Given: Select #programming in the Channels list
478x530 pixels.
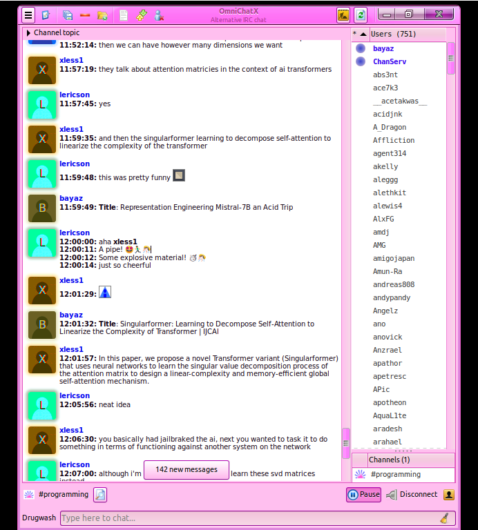Looking at the screenshot, I should (396, 475).
